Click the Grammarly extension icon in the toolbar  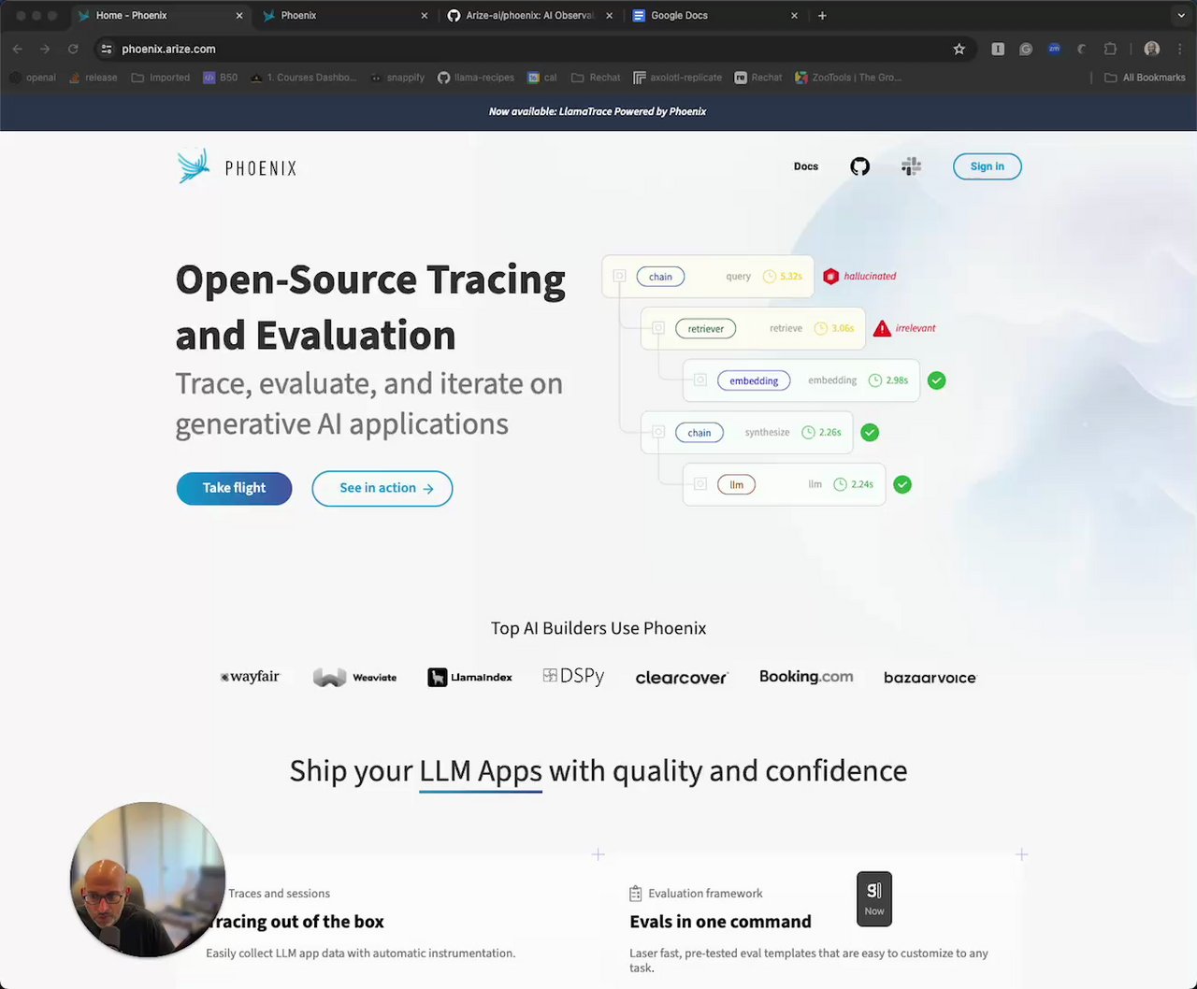point(1026,49)
